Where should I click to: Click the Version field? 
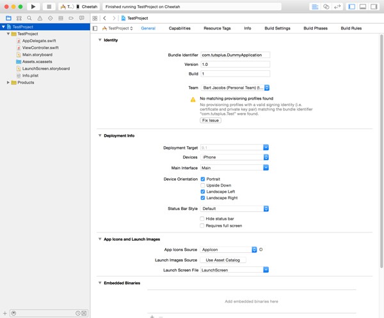(x=235, y=64)
